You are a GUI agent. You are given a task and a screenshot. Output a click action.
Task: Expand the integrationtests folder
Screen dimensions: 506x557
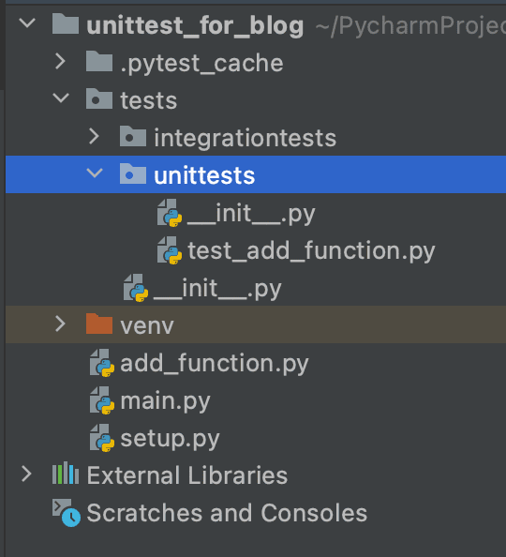(94, 136)
